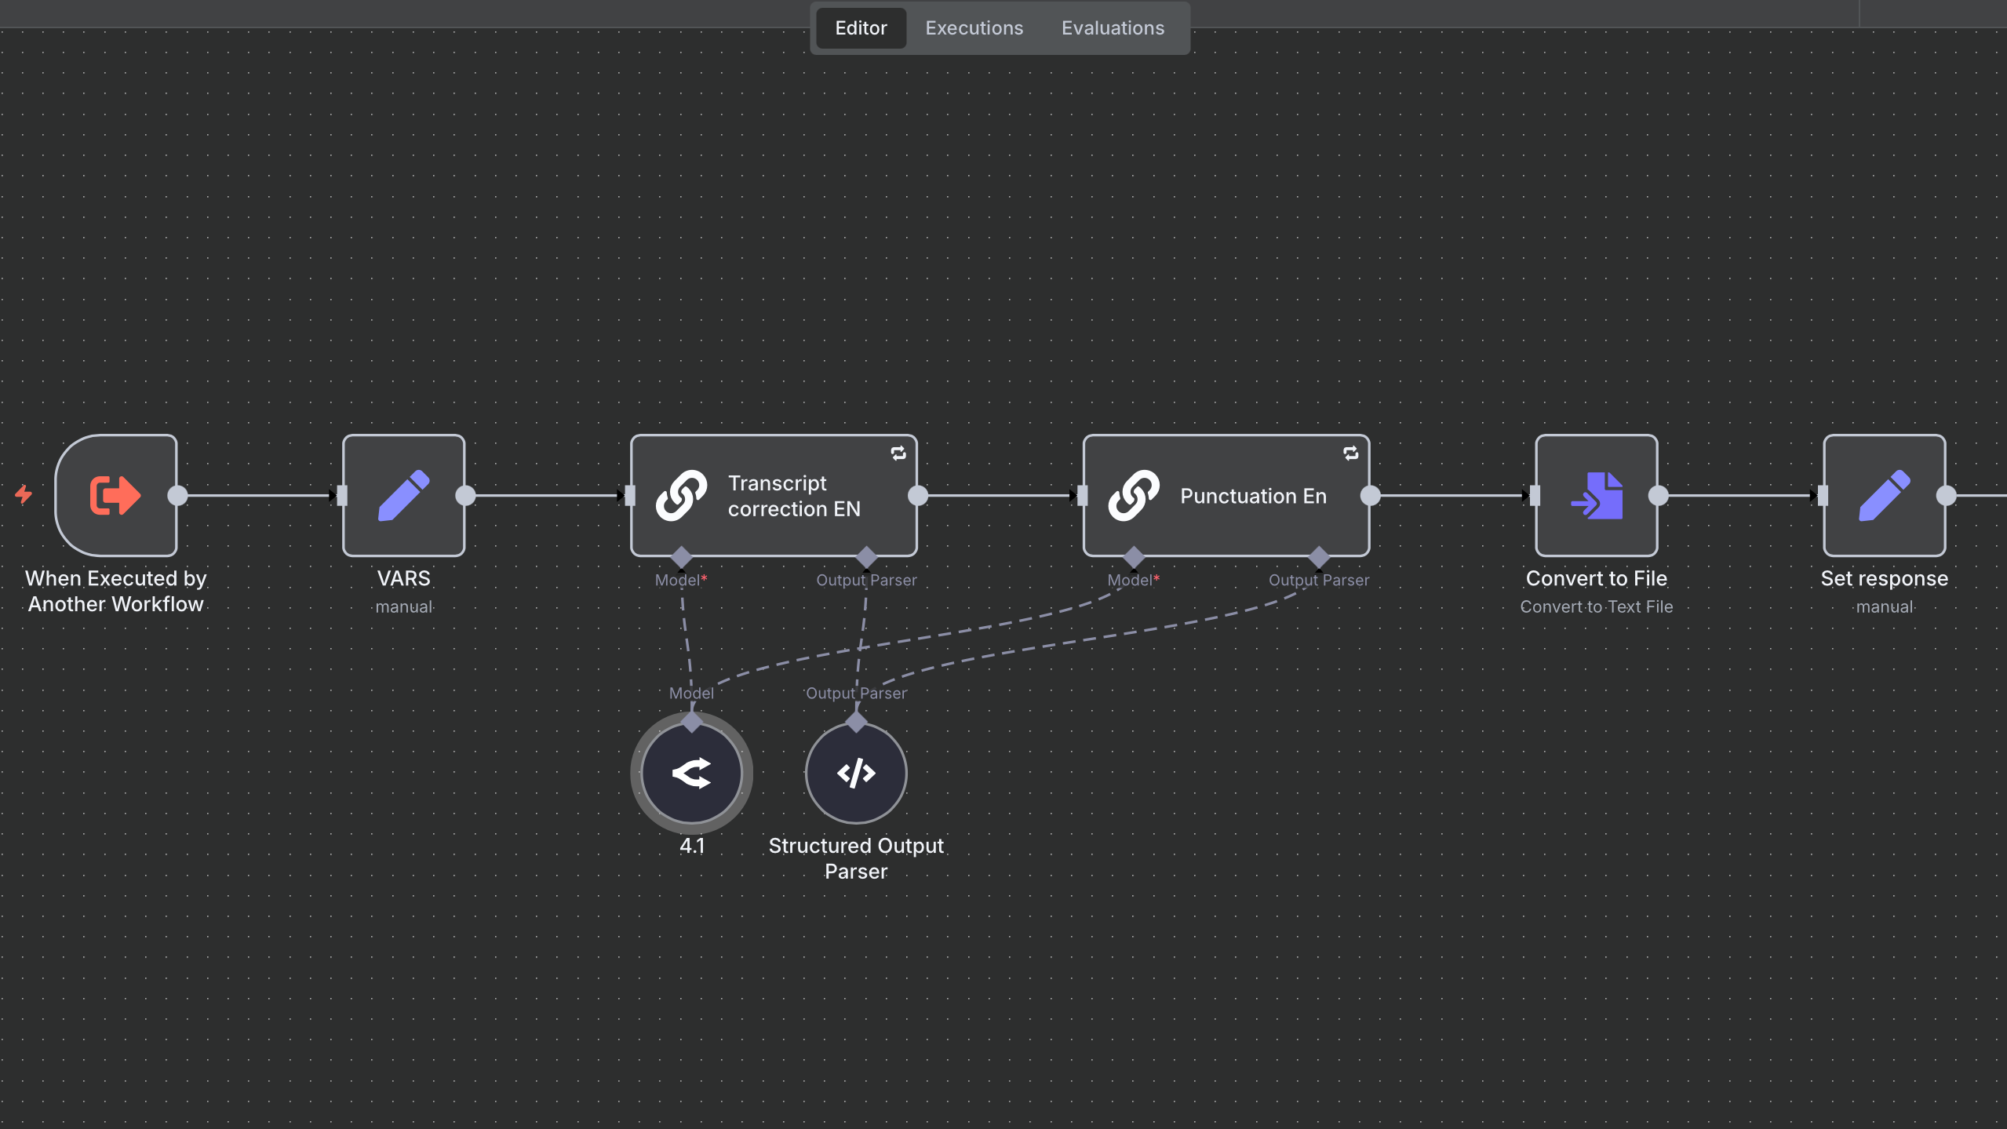This screenshot has width=2007, height=1129.
Task: Select the VARS pencil node
Action: pos(403,495)
